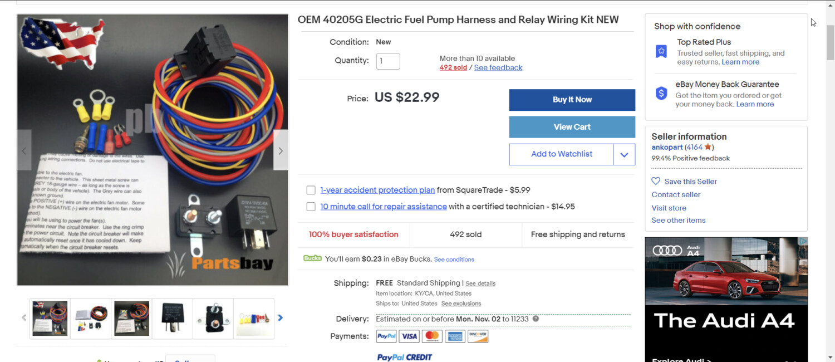The width and height of the screenshot is (835, 362).
Task: Open Shipping See details link
Action: coord(480,283)
